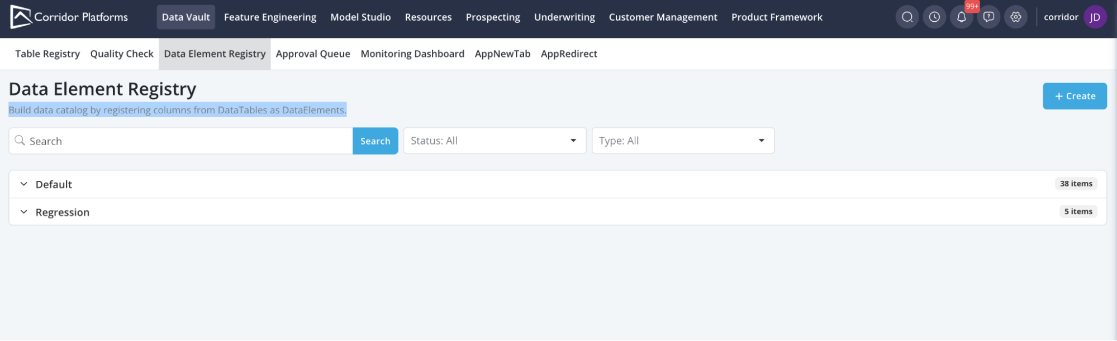Expand the Default group chevron
Viewport: 1117px width, 341px height.
[x=23, y=184]
